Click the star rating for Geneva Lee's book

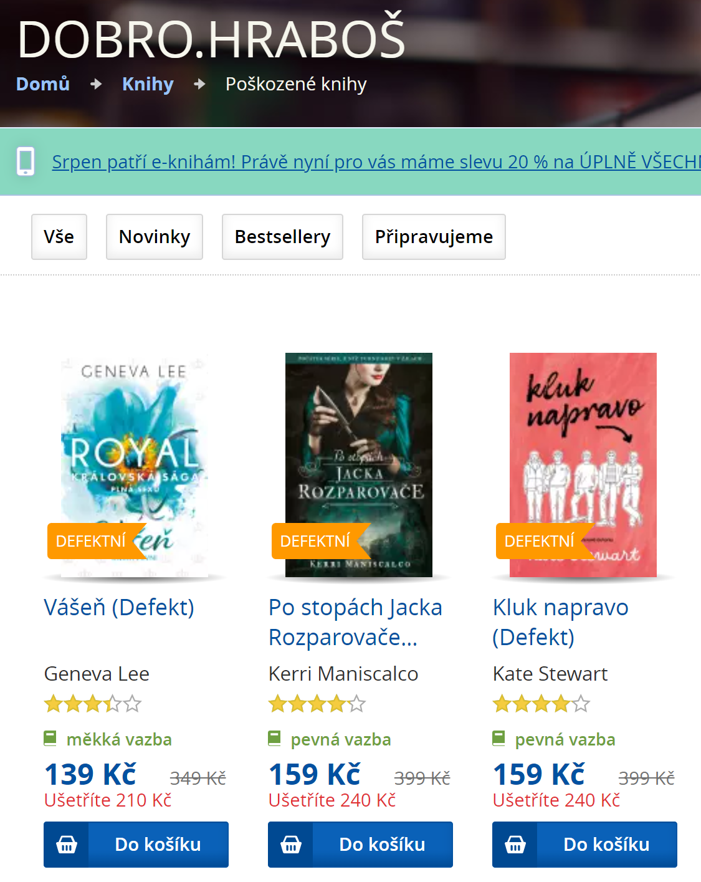coord(93,704)
